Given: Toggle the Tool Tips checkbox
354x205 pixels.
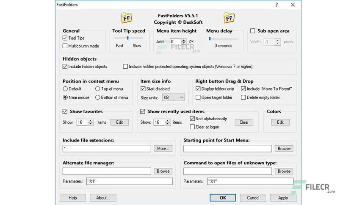Looking at the screenshot, I should [x=65, y=38].
